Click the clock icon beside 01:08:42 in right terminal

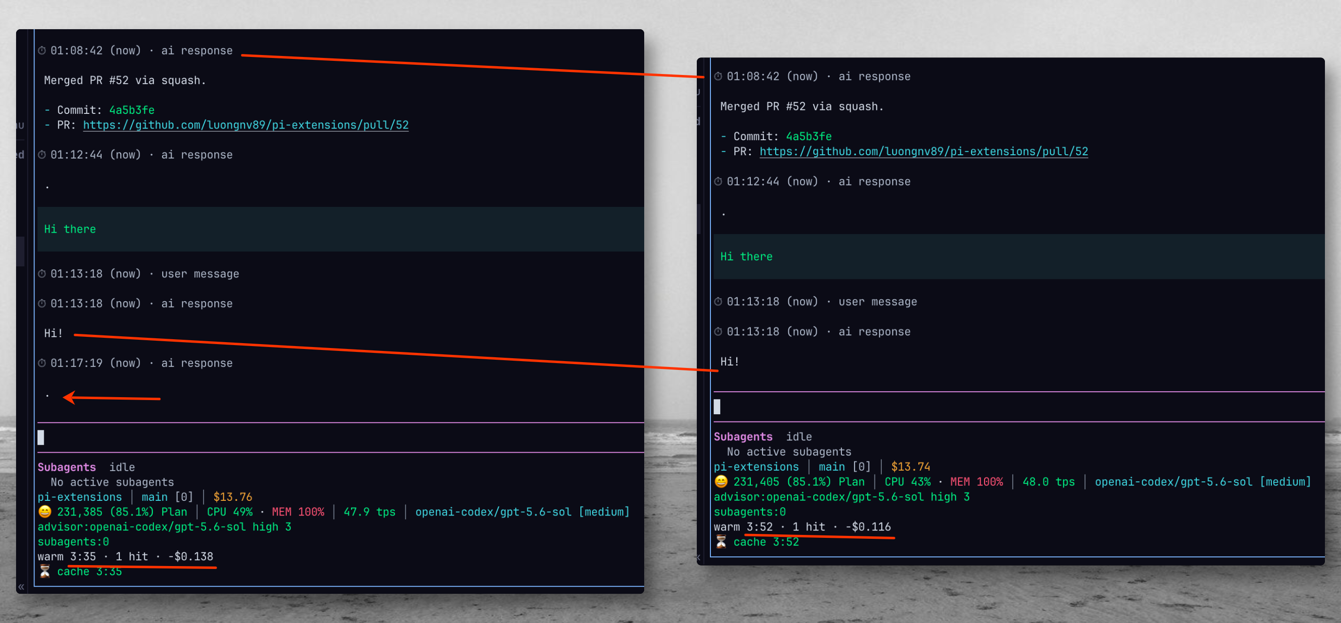point(718,76)
